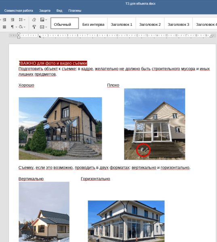Image resolution: width=217 pixels, height=242 pixels.
Task: Select the Copy style paint roller
Action: (x=34, y=27)
